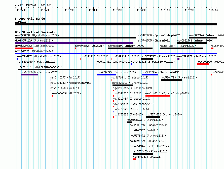This screenshot has height=169, width=224.
Task: Open the nsv2803755 (Huddleston2016) label
Action: pos(150,125)
